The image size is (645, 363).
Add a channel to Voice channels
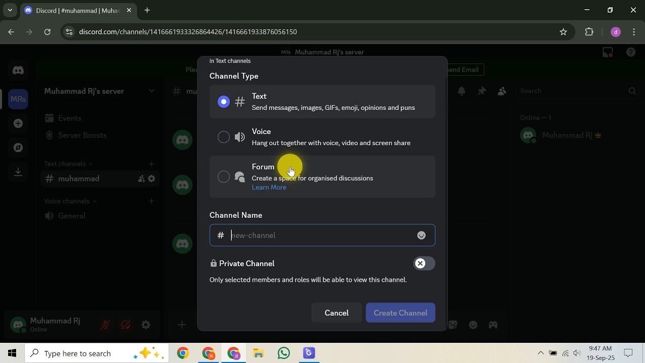click(x=151, y=201)
